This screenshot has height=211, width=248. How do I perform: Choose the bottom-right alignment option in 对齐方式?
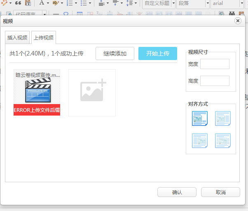(x=223, y=141)
